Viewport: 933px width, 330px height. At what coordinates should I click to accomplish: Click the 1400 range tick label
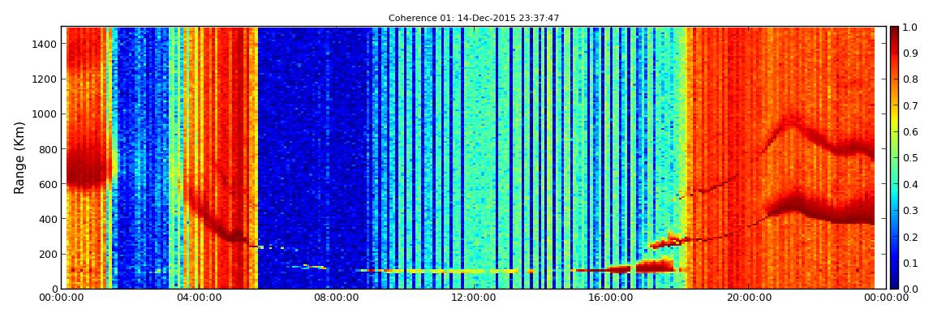(45, 44)
